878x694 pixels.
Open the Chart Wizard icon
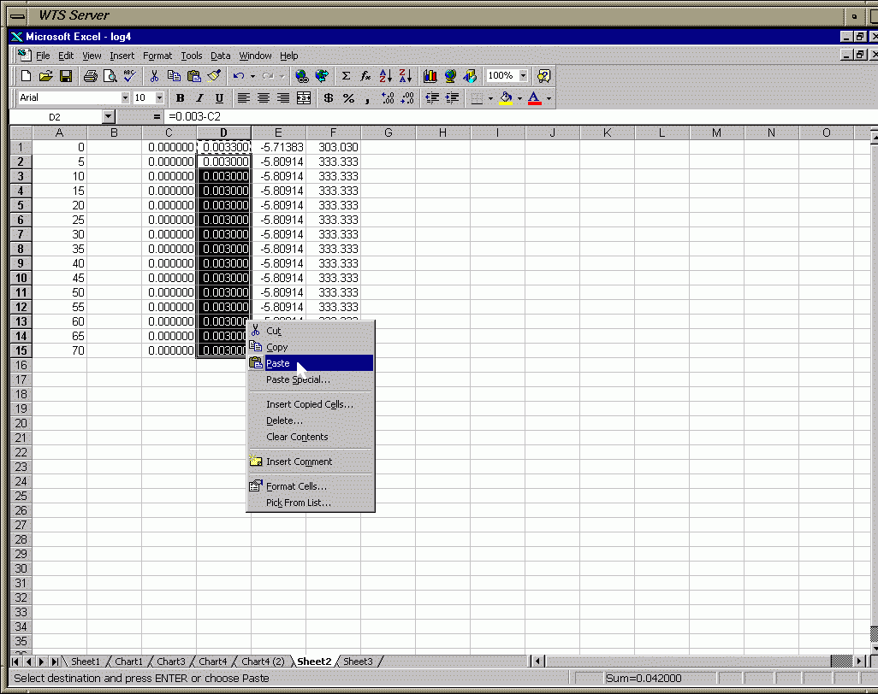tap(430, 76)
